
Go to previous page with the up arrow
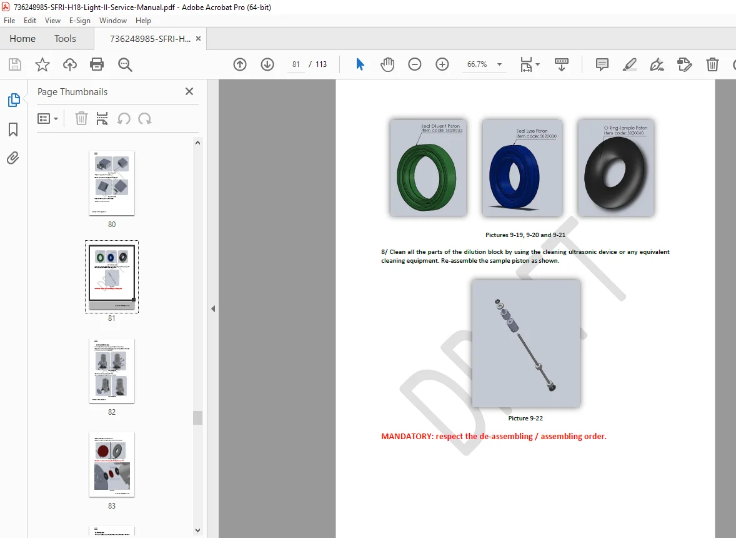(x=240, y=64)
